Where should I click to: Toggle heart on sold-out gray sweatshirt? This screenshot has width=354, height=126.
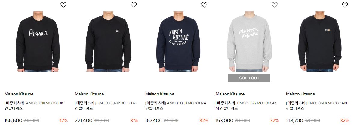(275, 5)
